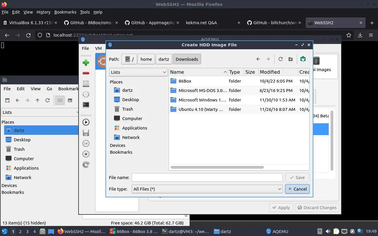Stop the VM with the stop icon
The height and width of the screenshot is (236, 378).
(x=86, y=154)
